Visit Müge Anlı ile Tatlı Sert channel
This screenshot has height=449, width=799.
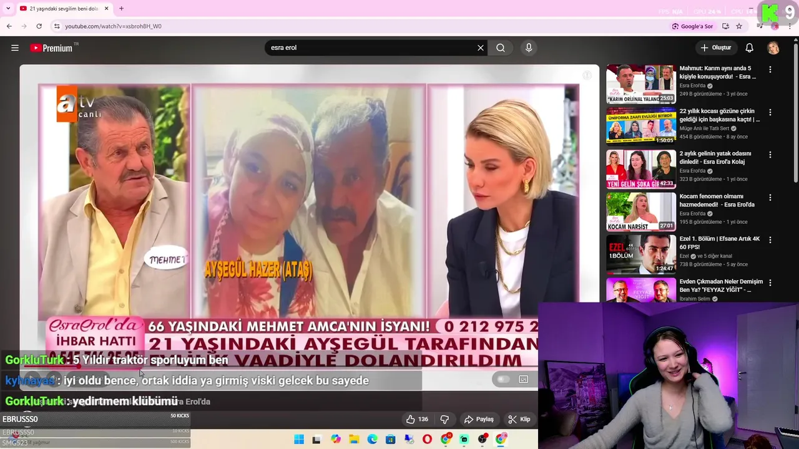[704, 128]
